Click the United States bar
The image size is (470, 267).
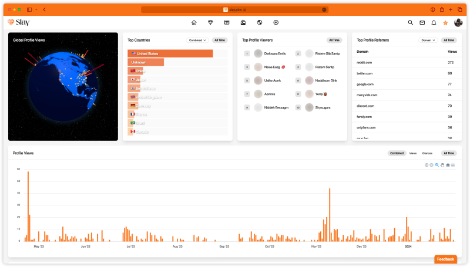pos(170,53)
